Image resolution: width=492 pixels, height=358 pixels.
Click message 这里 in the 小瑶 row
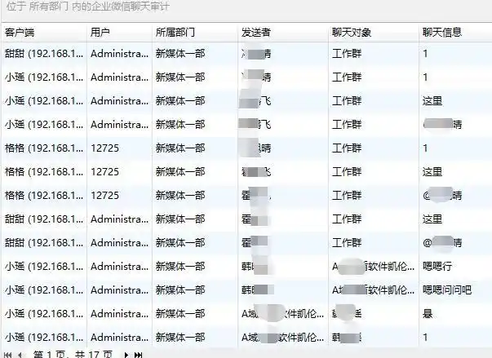click(432, 101)
